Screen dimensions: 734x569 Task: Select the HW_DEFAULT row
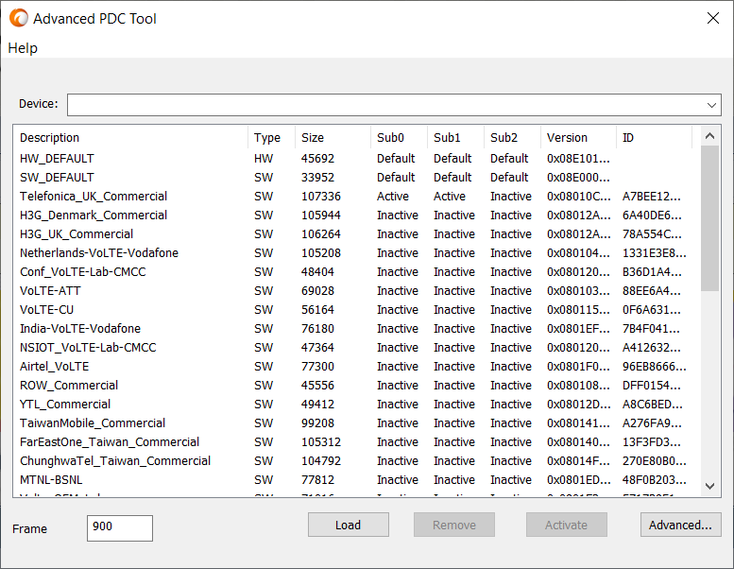[356, 158]
